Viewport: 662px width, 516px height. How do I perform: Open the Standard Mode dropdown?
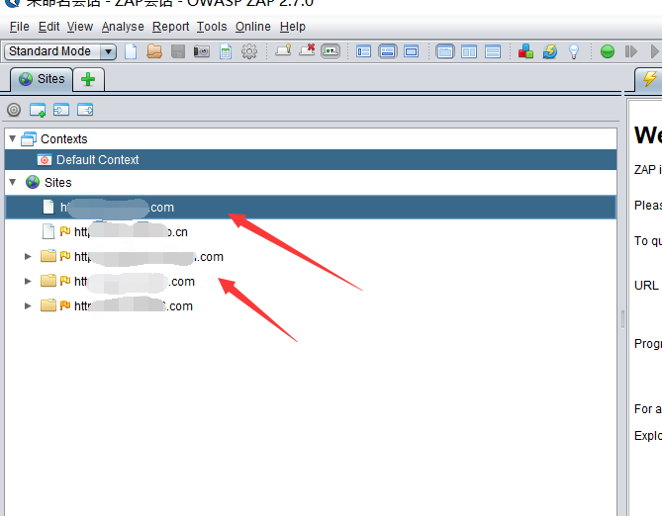point(60,51)
